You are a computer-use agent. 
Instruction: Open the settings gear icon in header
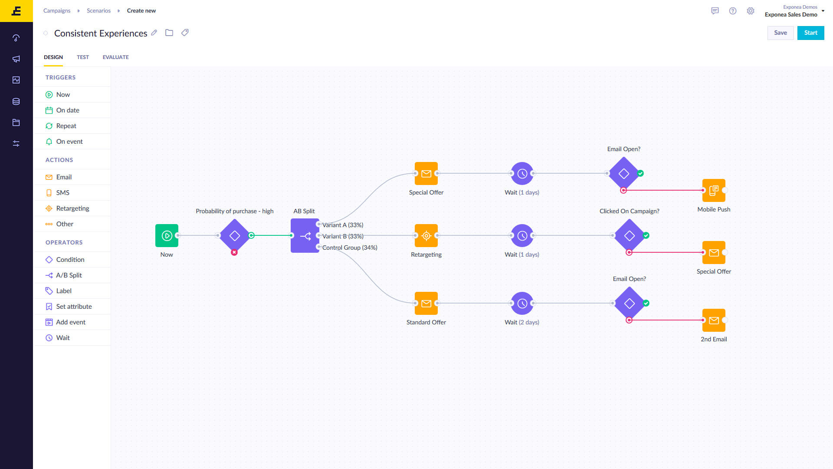[x=751, y=11]
